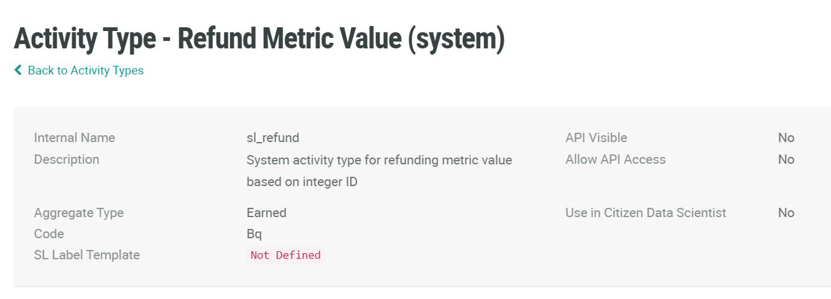Click the No value for Citizen Data Scientist
Screen dimensions: 831x299
coord(786,213)
